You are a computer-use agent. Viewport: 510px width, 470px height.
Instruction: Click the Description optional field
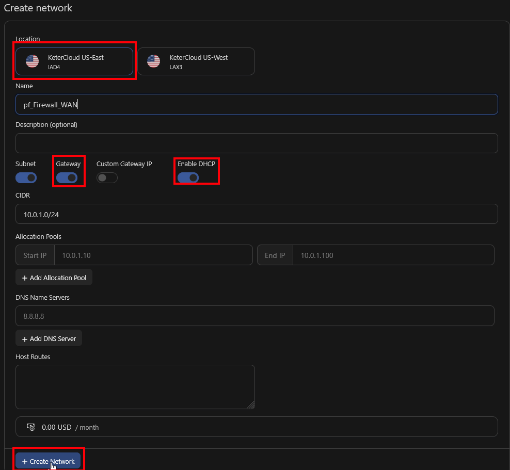point(257,143)
